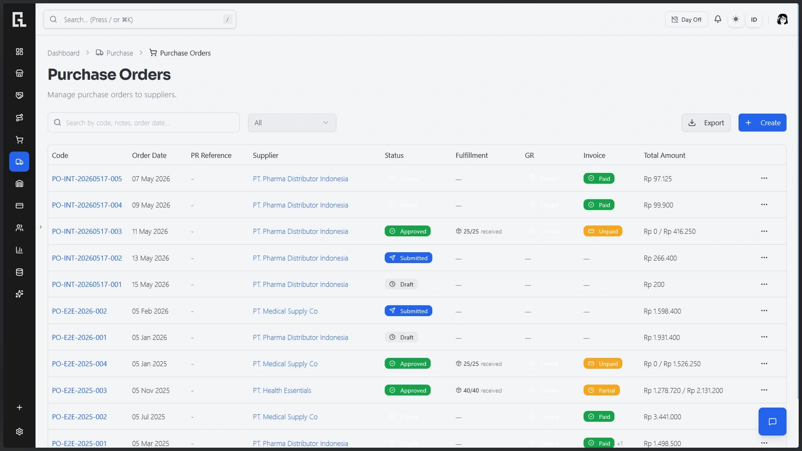
Task: Click the Code column header
Action: pos(60,155)
